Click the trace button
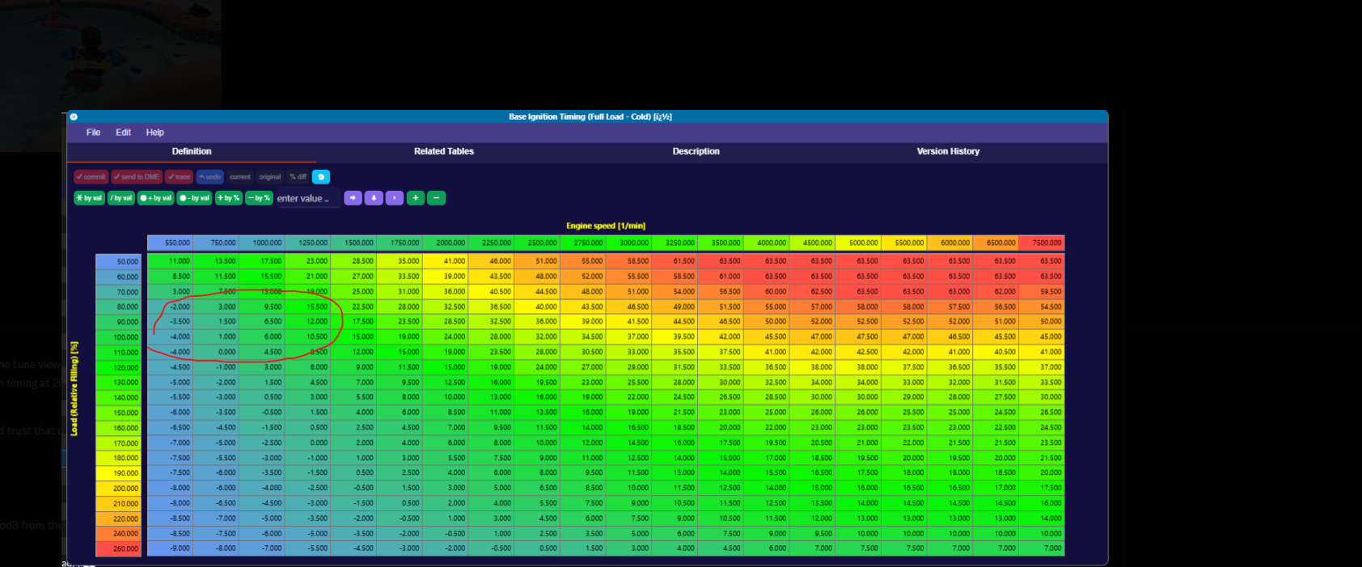This screenshot has width=1362, height=567. coord(180,177)
